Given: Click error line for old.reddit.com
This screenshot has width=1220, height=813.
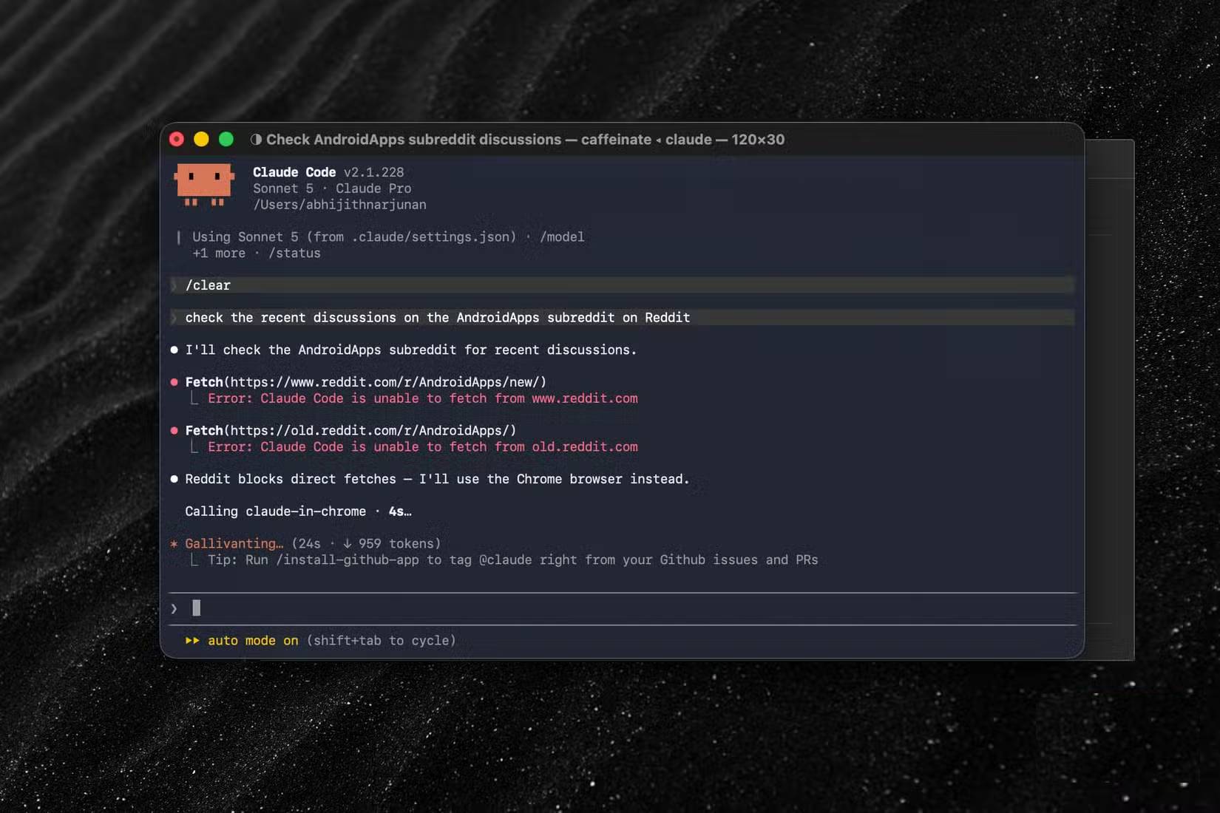Looking at the screenshot, I should coord(423,447).
